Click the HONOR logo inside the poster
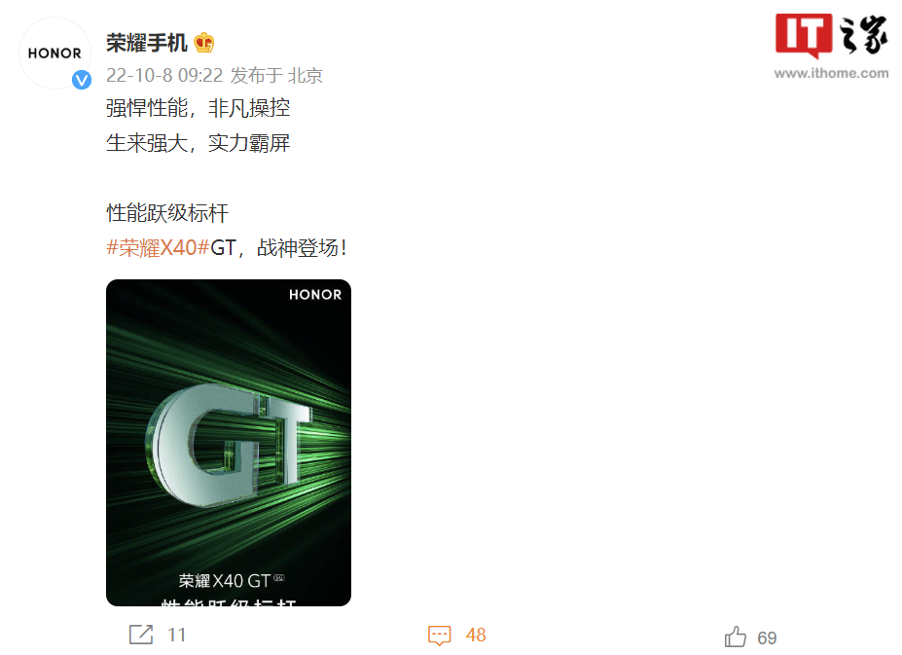This screenshot has height=655, width=902. pos(315,295)
